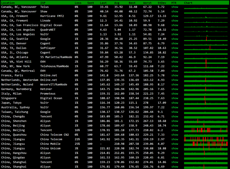The width and height of the screenshot is (230, 169).
Task: Show MTR for Beijing Tencent row
Action: 175,130
